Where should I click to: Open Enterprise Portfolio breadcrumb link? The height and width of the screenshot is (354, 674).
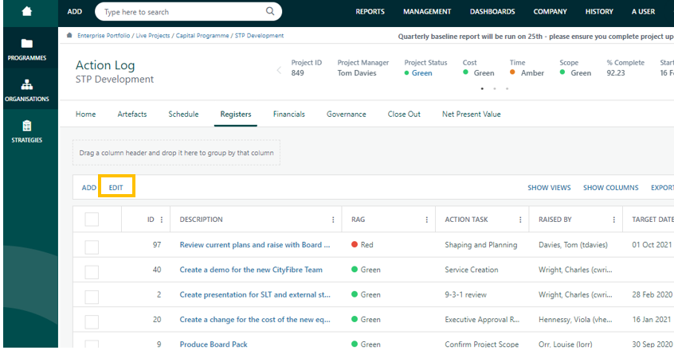pos(104,36)
